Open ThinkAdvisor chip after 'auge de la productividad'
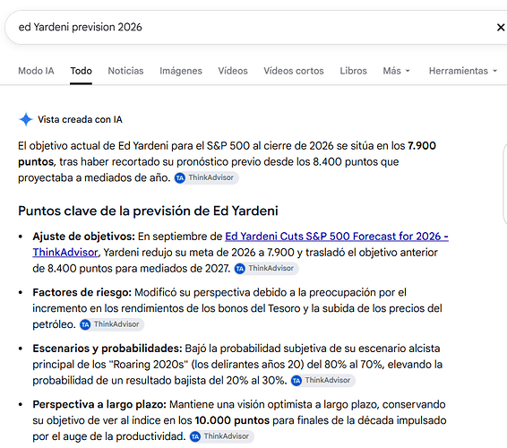 [x=222, y=436]
